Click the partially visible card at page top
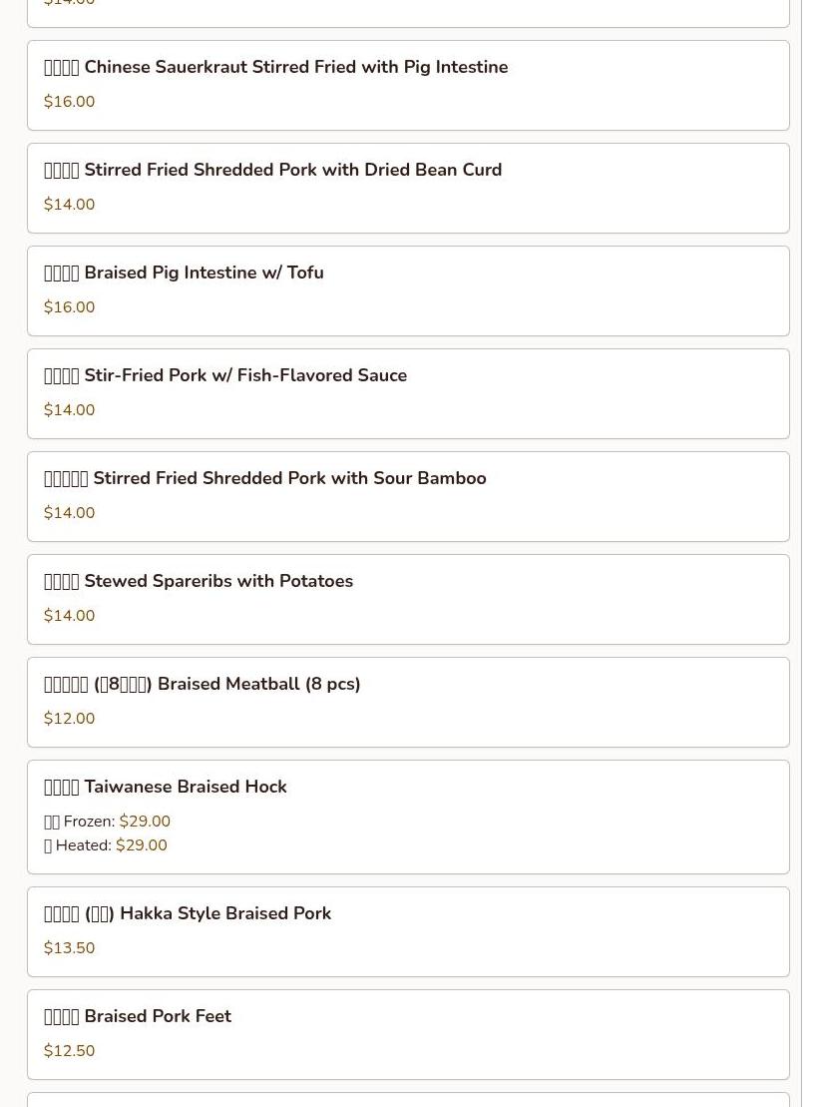 click(408, 13)
